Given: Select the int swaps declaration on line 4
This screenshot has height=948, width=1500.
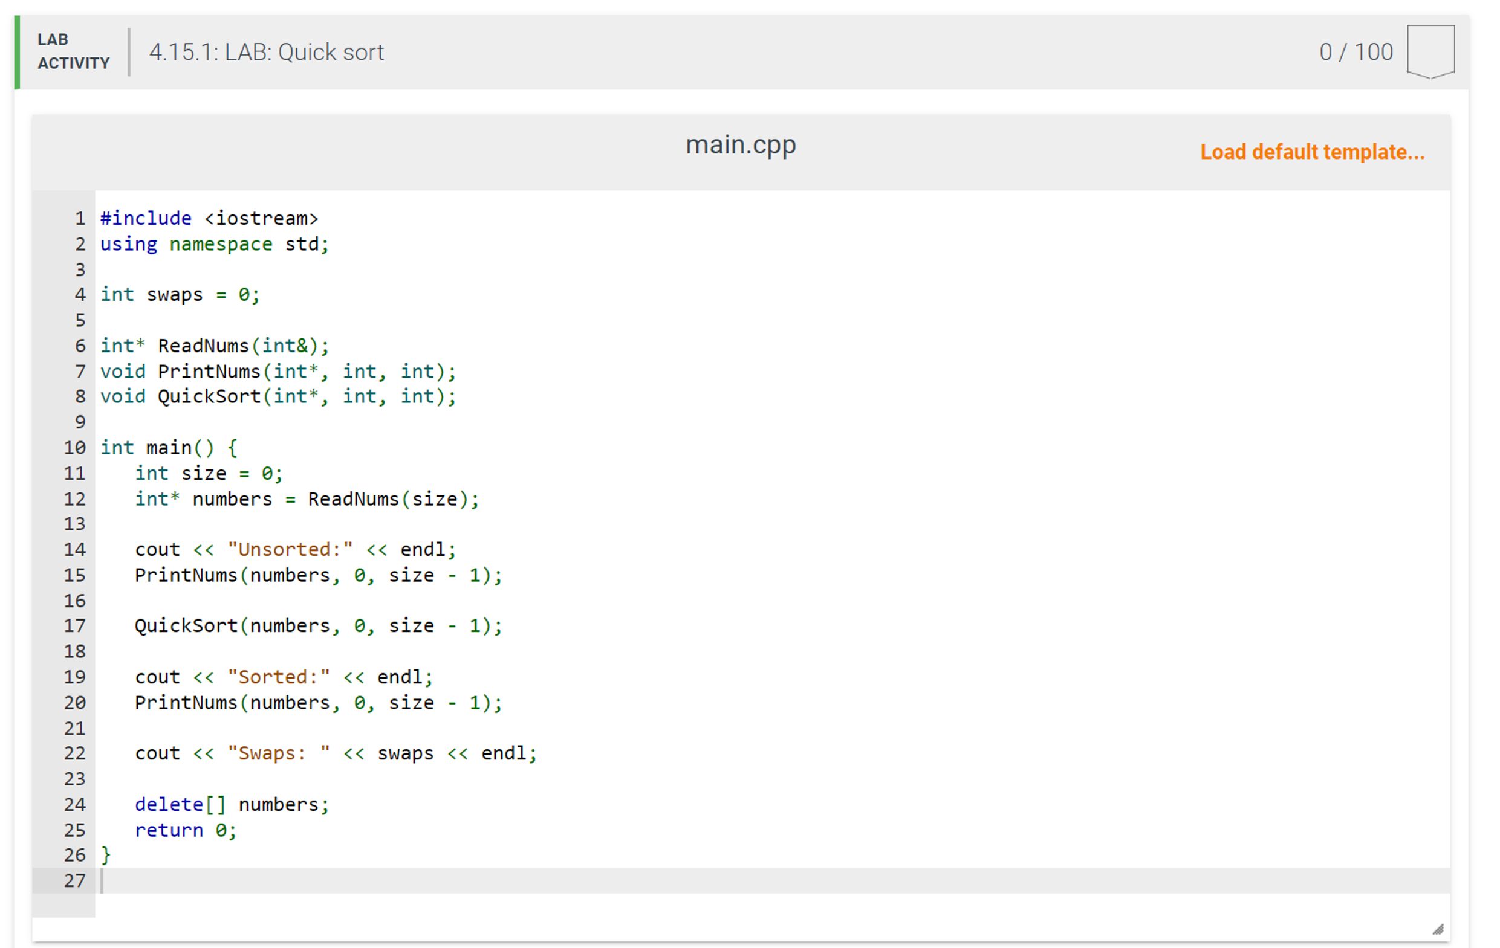Looking at the screenshot, I should pyautogui.click(x=181, y=294).
